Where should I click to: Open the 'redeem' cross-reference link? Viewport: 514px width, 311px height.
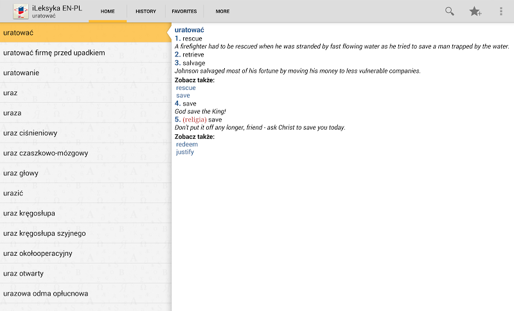(x=187, y=145)
